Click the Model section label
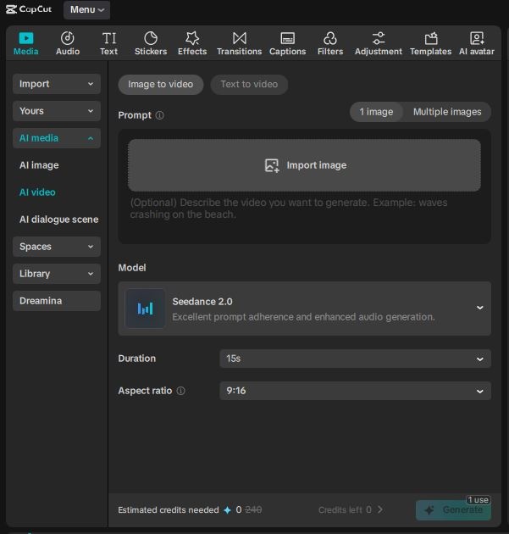This screenshot has width=509, height=534. [x=132, y=268]
